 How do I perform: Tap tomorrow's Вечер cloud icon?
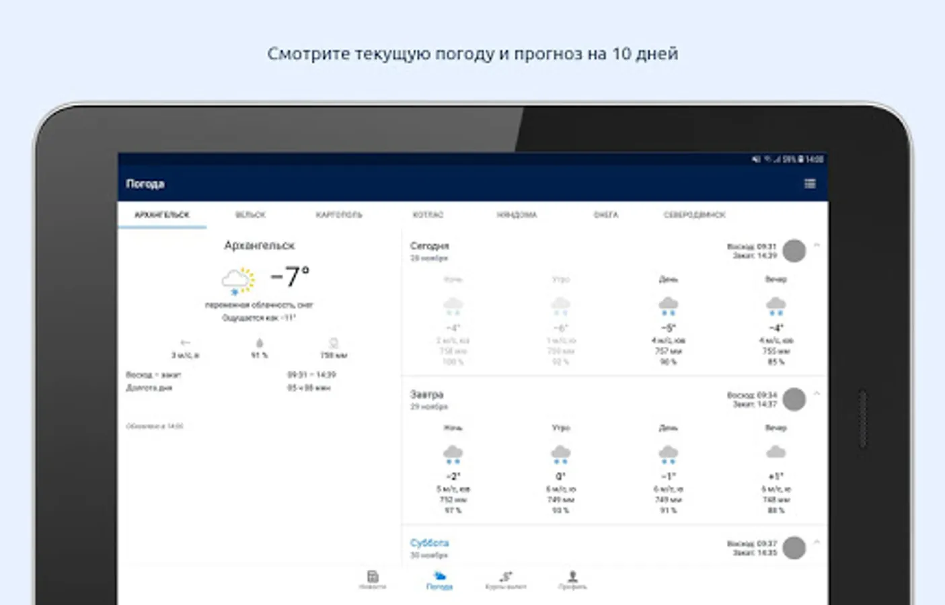coord(776,452)
